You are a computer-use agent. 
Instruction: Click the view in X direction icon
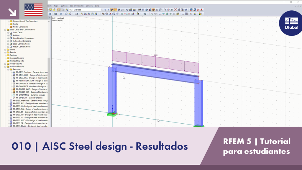(122, 14)
